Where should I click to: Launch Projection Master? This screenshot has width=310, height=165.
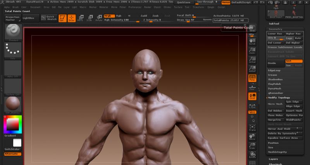[12, 18]
